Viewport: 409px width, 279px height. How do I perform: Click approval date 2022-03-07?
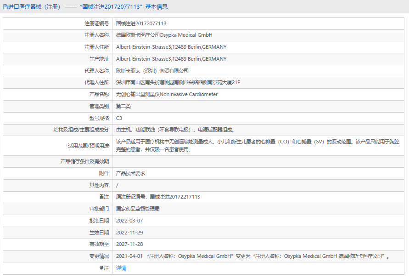[x=129, y=221]
